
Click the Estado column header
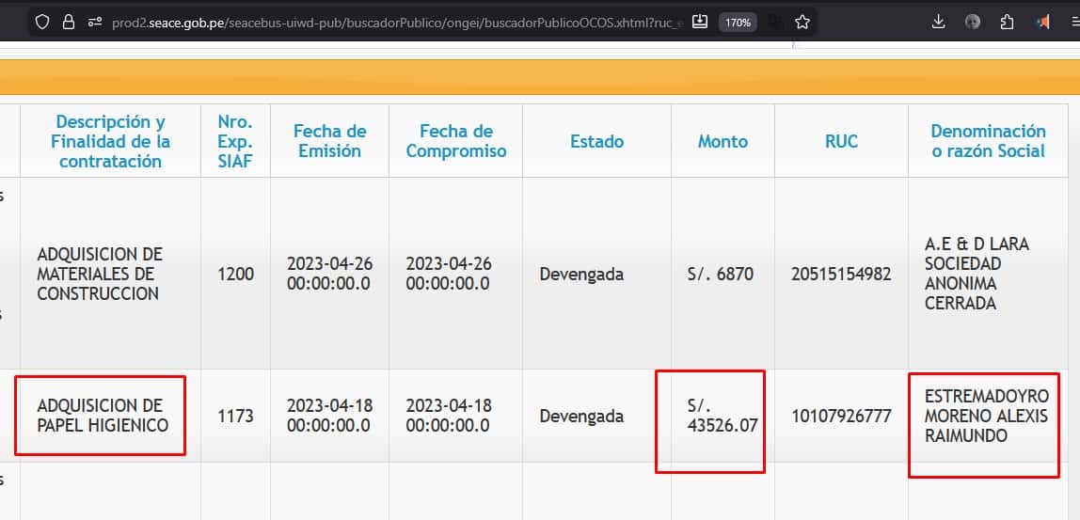pyautogui.click(x=596, y=141)
